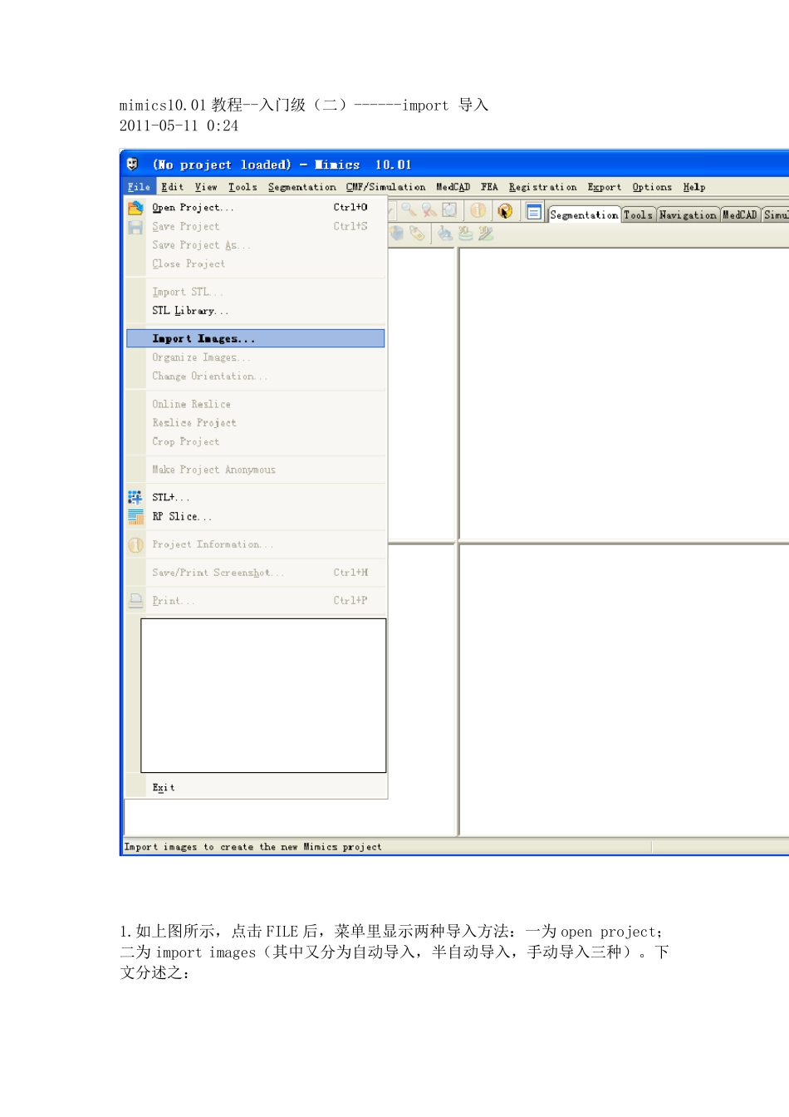Screen dimensions: 789x1117
Task: Open the CMF/Simulation menu
Action: point(385,188)
